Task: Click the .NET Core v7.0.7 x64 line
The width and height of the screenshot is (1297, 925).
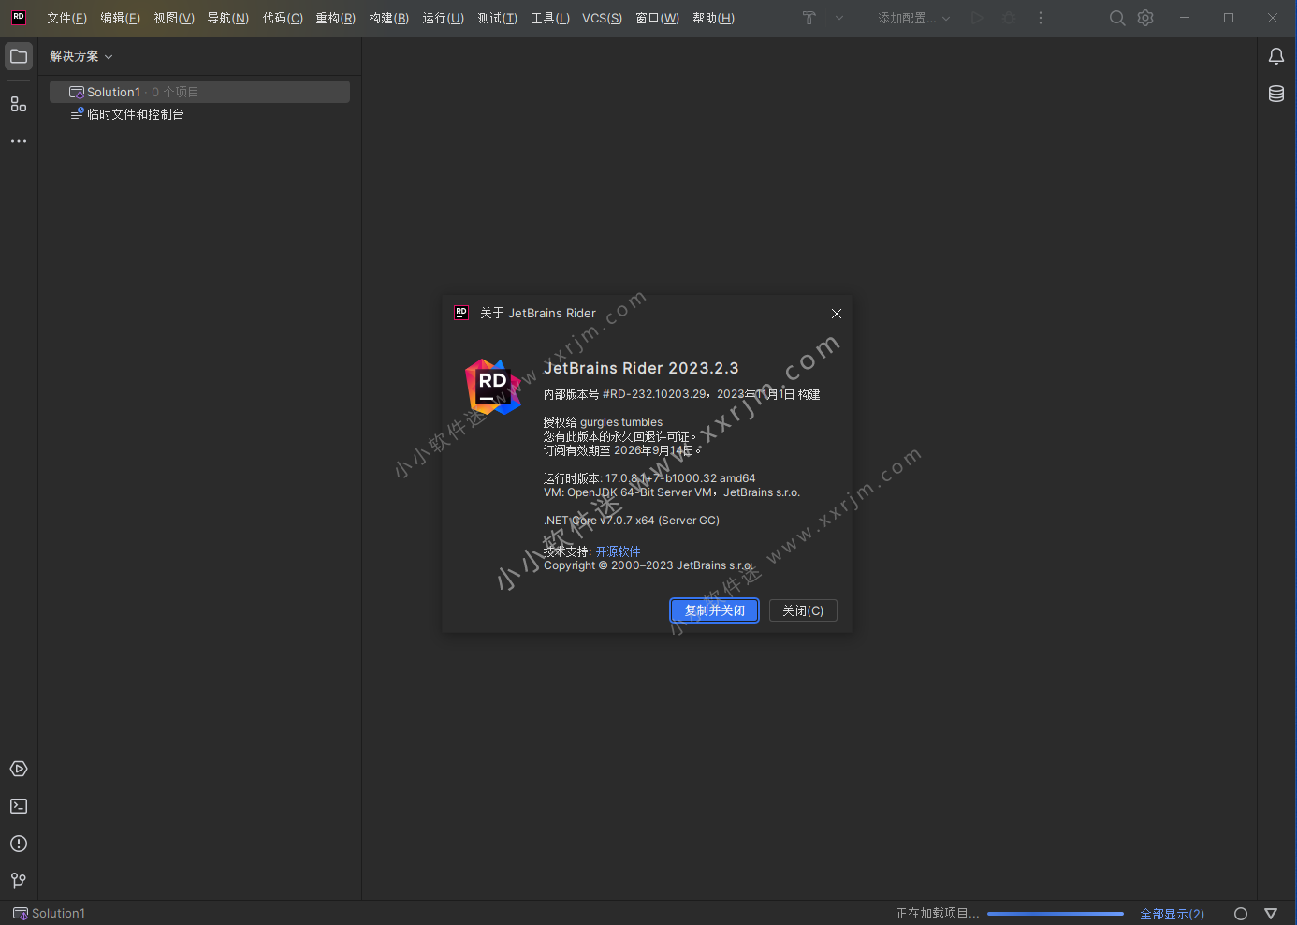Action: [x=632, y=521]
